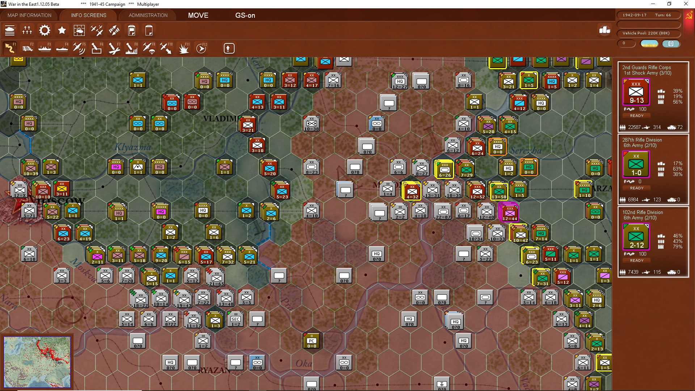Select the PC 0=0 unit counter
Image resolution: width=695 pixels, height=391 pixels.
pyautogui.click(x=311, y=341)
